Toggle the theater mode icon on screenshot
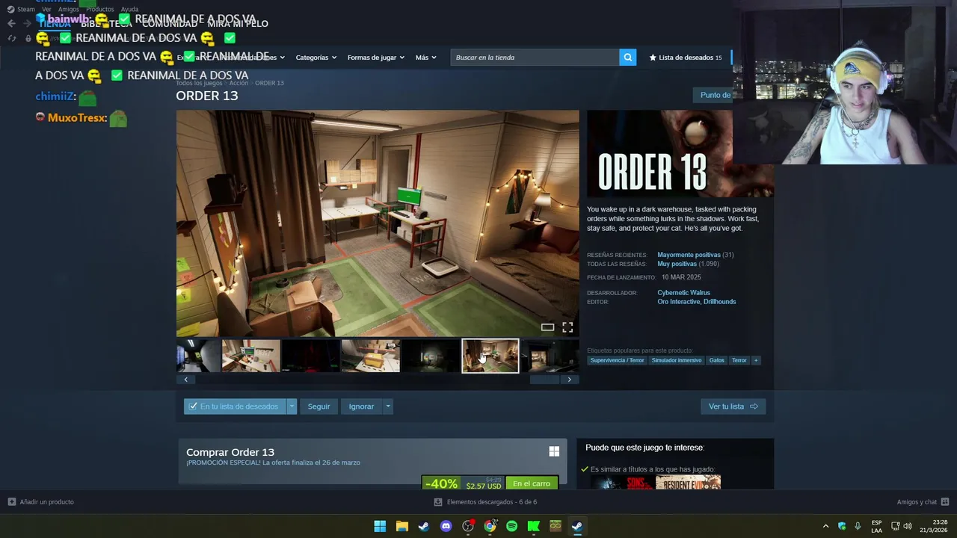The image size is (957, 538). [x=547, y=327]
